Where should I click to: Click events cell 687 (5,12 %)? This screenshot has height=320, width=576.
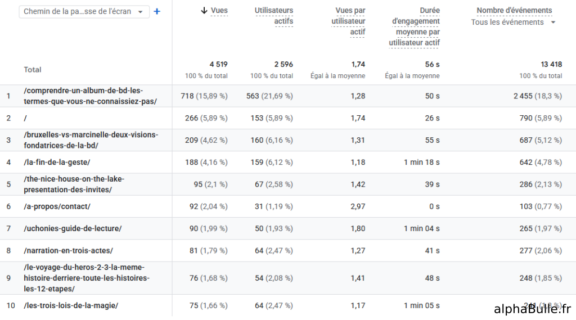tap(541, 141)
